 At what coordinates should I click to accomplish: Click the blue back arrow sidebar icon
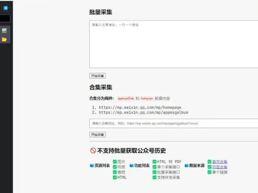6,8
